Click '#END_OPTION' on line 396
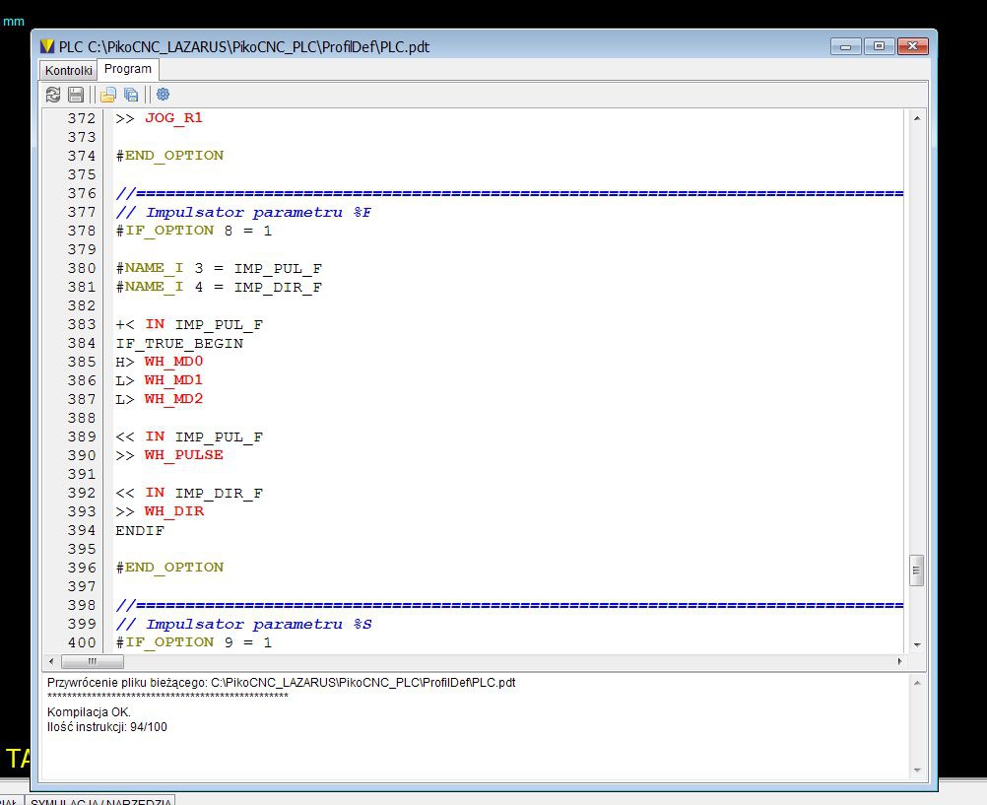Image resolution: width=987 pixels, height=805 pixels. [x=170, y=568]
